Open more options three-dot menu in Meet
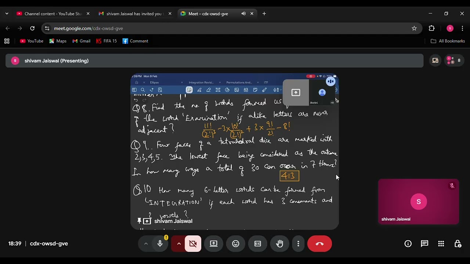This screenshot has height=264, width=470. point(298,244)
